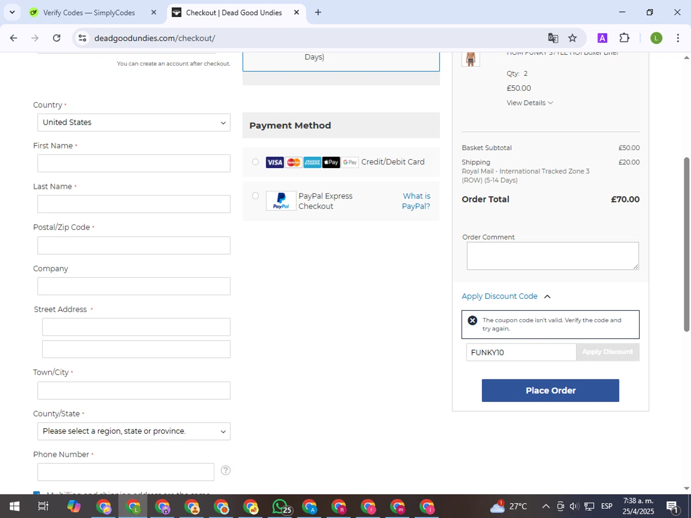Screen dimensions: 691x518
Task: Collapse the Apply Discount Code section
Action: click(x=506, y=296)
